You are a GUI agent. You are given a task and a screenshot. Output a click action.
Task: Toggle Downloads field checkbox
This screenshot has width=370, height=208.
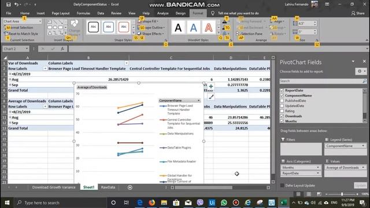click(282, 116)
